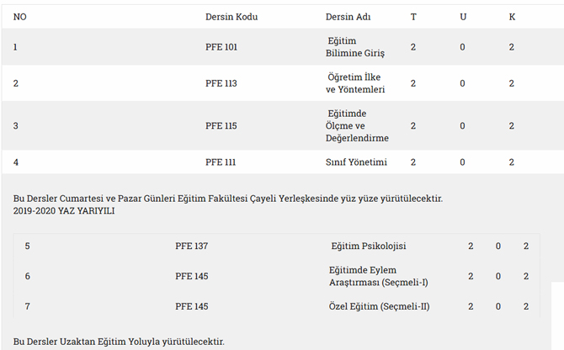Image resolution: width=564 pixels, height=350 pixels.
Task: Select course code PFE 137
Action: coord(191,247)
